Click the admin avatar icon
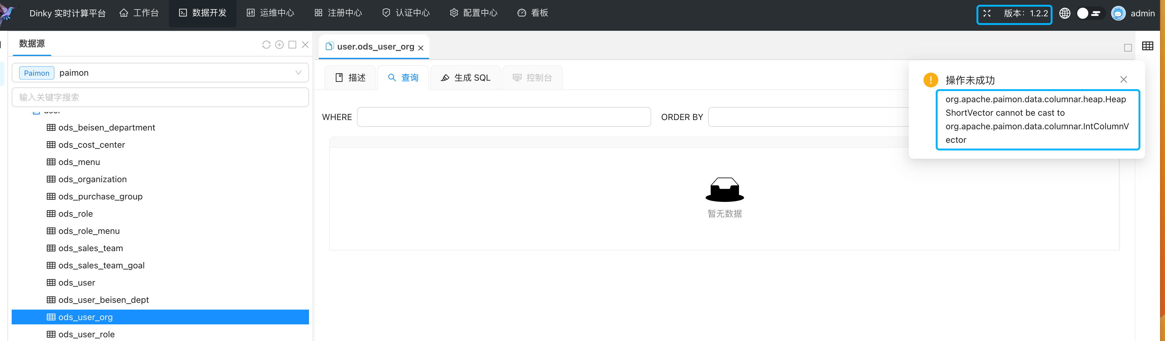1165x341 pixels. point(1118,14)
